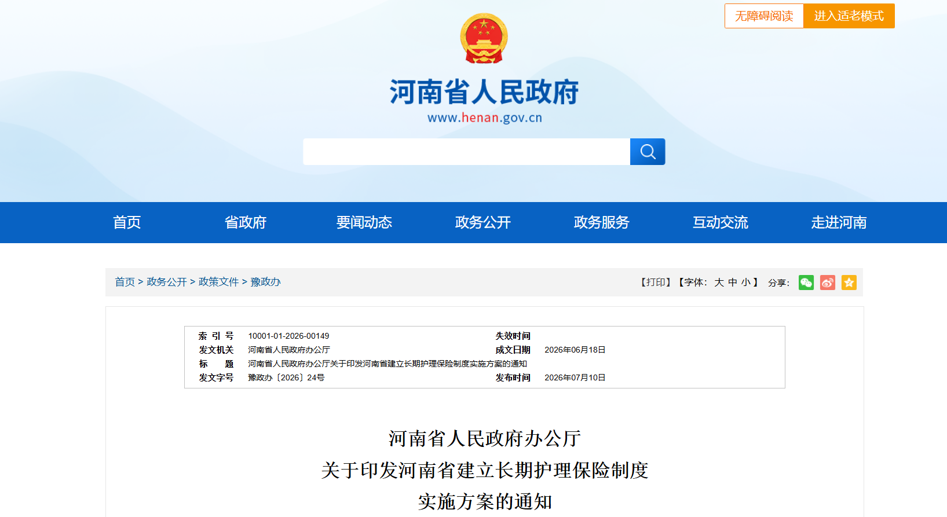Viewport: 947px width, 517px height.
Task: Click the 河南省人民政府 site title
Action: [x=484, y=92]
